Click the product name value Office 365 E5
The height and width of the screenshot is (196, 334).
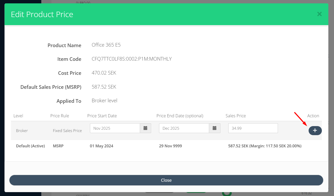[x=106, y=45]
